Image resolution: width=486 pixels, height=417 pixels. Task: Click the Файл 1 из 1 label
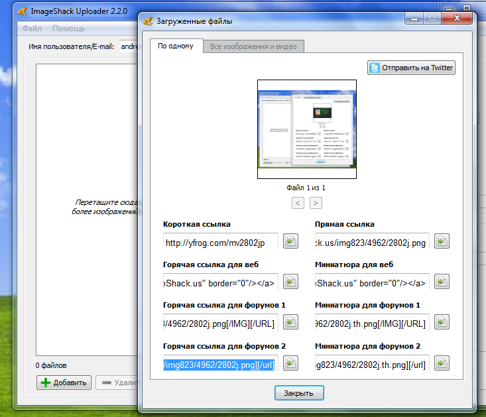(x=306, y=188)
